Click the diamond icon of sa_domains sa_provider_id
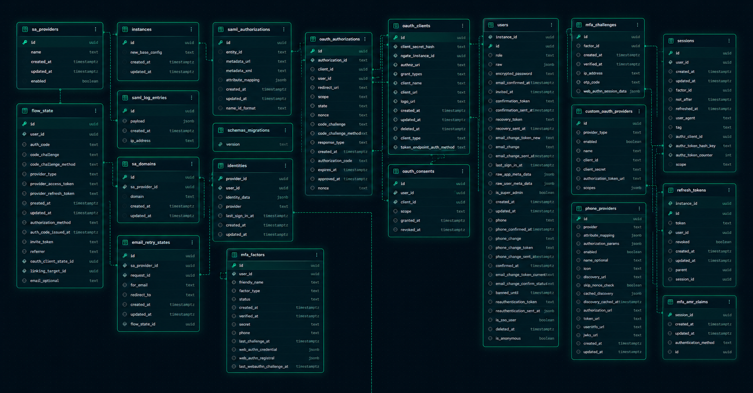Image resolution: width=753 pixels, height=393 pixels. [x=125, y=187]
